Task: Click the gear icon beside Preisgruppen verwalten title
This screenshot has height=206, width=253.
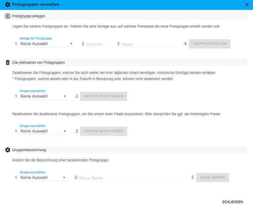Action: click(x=8, y=5)
